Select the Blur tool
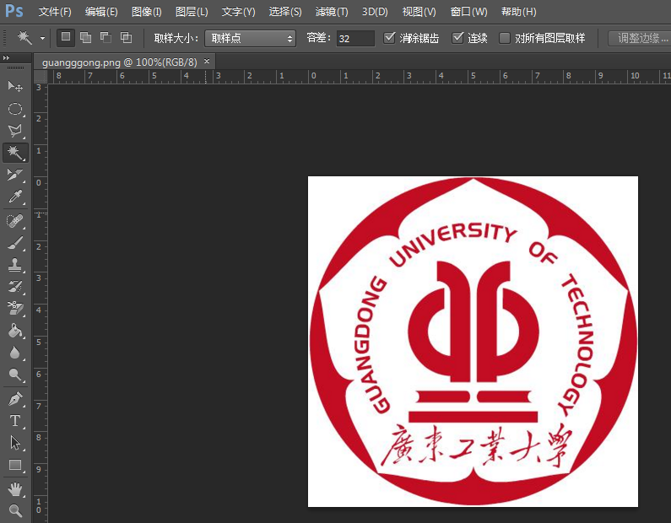Viewport: 671px width, 523px height. pyautogui.click(x=15, y=353)
